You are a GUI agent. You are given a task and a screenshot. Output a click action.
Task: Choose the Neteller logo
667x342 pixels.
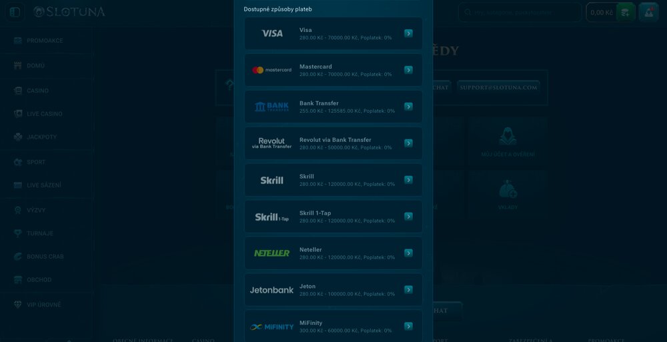click(x=271, y=253)
